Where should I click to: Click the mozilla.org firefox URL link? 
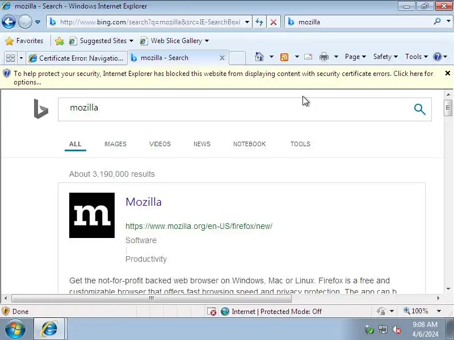click(199, 226)
